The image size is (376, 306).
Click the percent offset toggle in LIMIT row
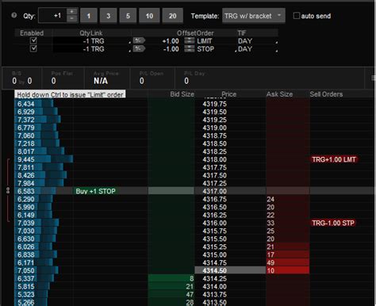(139, 40)
